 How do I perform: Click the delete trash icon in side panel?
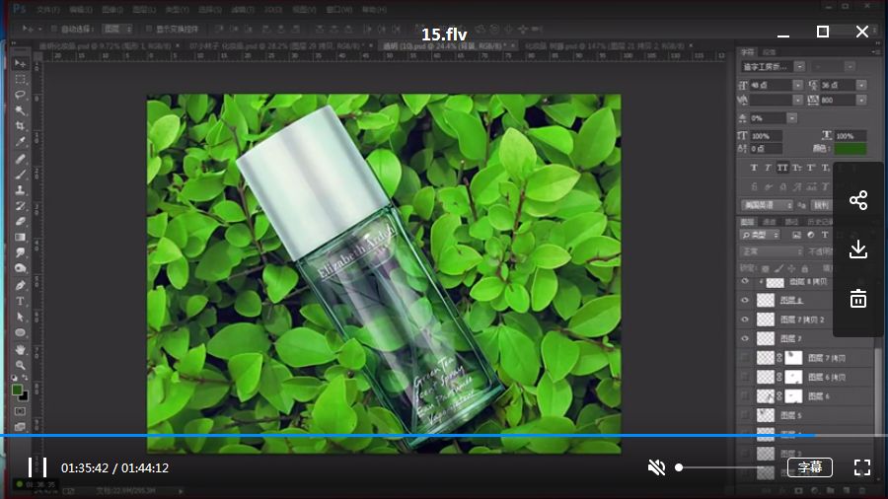[x=858, y=298]
